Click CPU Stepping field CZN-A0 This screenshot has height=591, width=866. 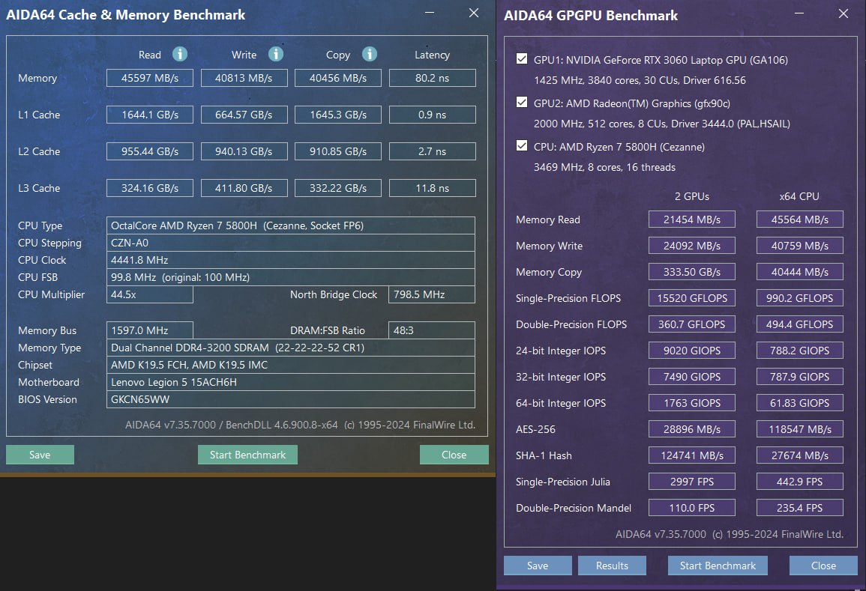(290, 243)
